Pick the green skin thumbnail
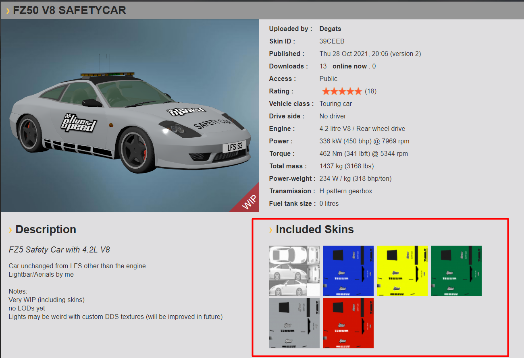Viewport: 524px width, 358px height. coord(456,271)
